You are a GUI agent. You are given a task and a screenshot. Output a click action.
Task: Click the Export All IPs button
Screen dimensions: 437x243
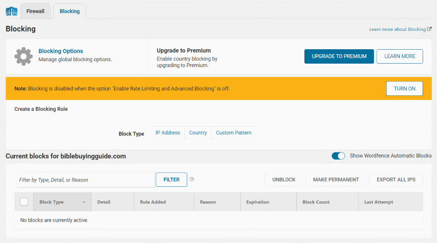[396, 179]
